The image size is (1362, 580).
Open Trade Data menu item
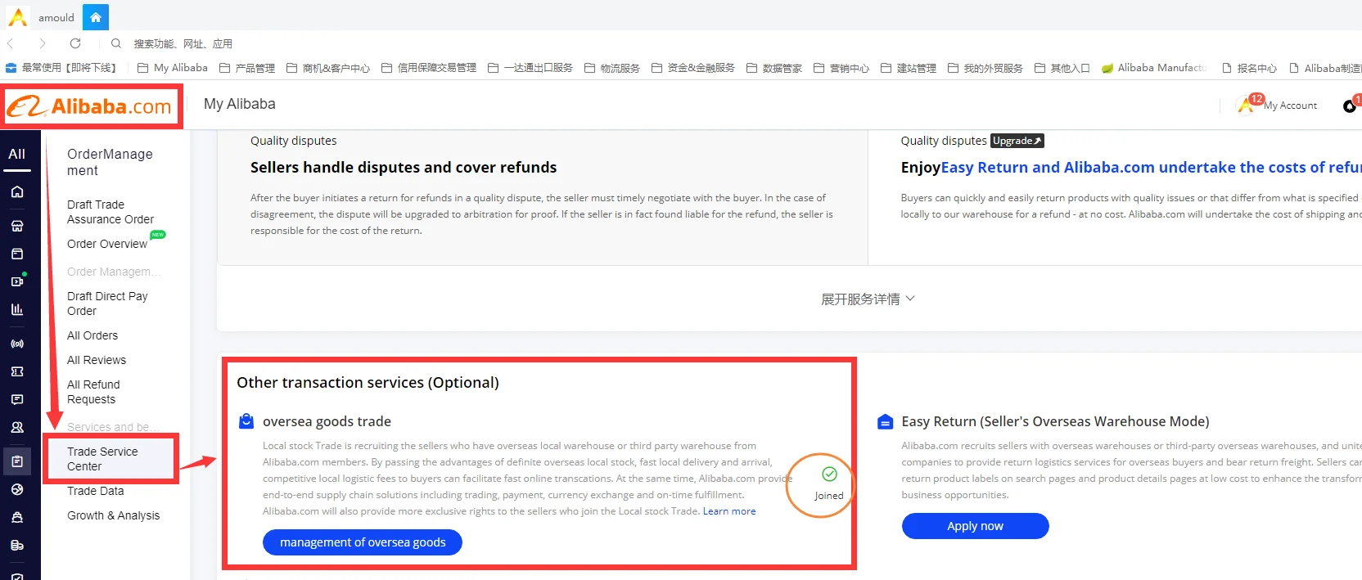click(x=96, y=491)
